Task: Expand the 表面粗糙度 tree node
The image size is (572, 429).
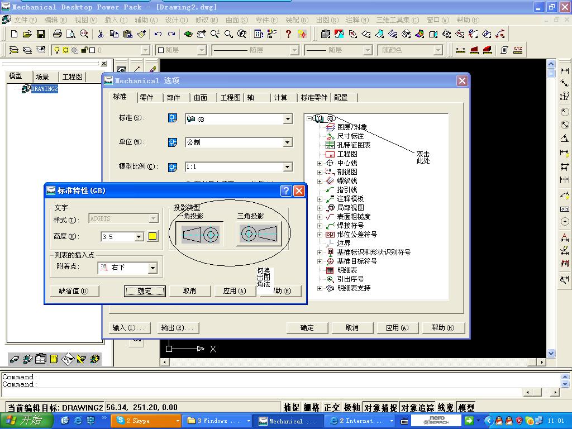Action: [320, 217]
